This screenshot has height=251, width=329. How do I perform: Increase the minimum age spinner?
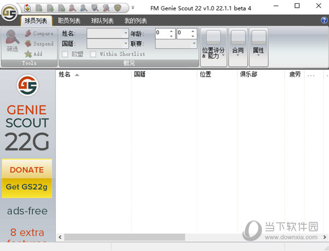pyautogui.click(x=171, y=31)
